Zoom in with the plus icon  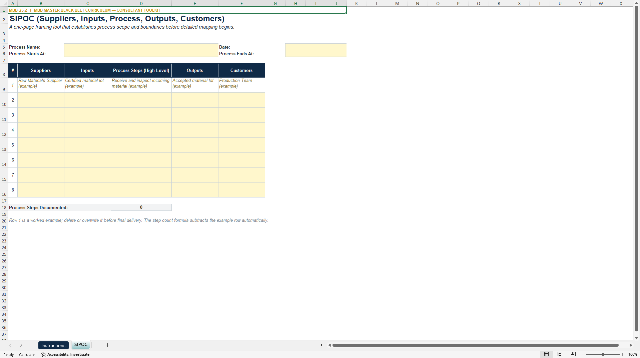(x=623, y=354)
